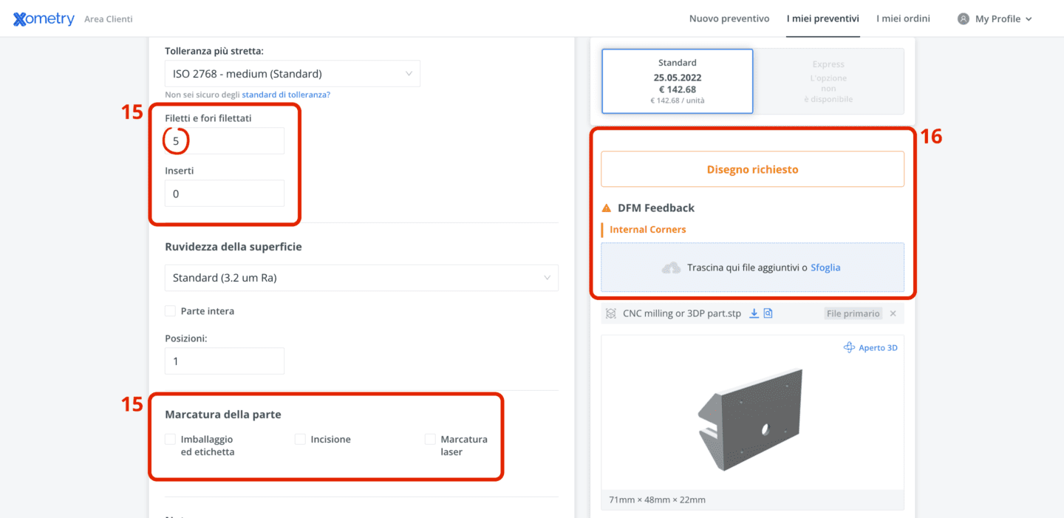Screen dimensions: 1064x518
Task: Click the Internal Corners feedback item
Action: pyautogui.click(x=647, y=230)
